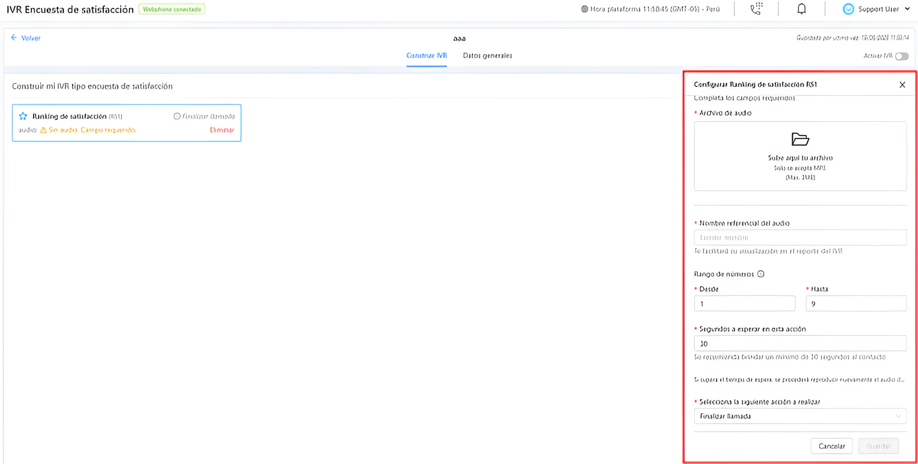This screenshot has height=464, width=918.
Task: Click the Hasta number field
Action: 856,304
